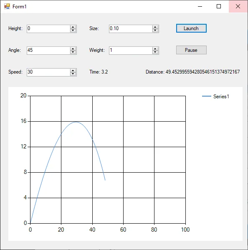Viewport: 248px width, 250px height.
Task: Click the y-axis label 12
Action: coord(23,146)
